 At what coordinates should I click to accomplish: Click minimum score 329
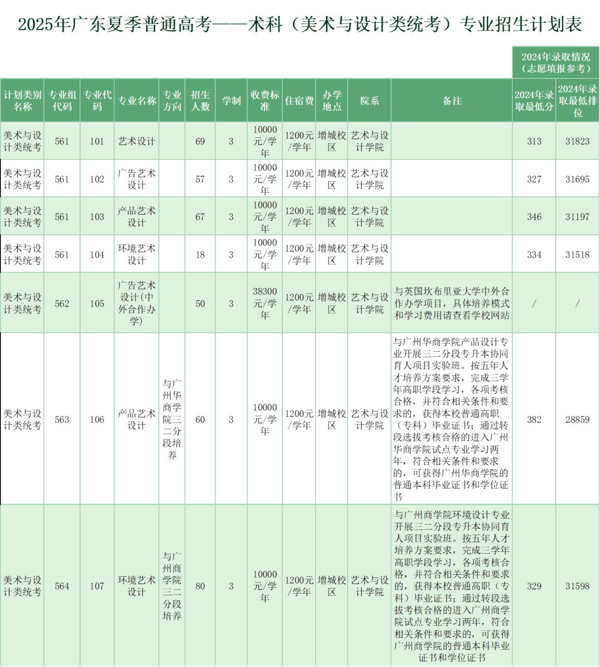click(534, 586)
